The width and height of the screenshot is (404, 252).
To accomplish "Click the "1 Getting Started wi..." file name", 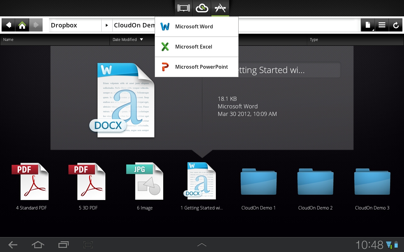I will [202, 208].
